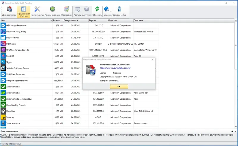Click version 18.2304.1202.0 cell
This screenshot has height=146, width=238.
98,32
